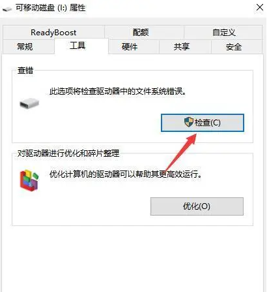Click the 查错 group label
This screenshot has width=269, height=292.
pyautogui.click(x=25, y=71)
